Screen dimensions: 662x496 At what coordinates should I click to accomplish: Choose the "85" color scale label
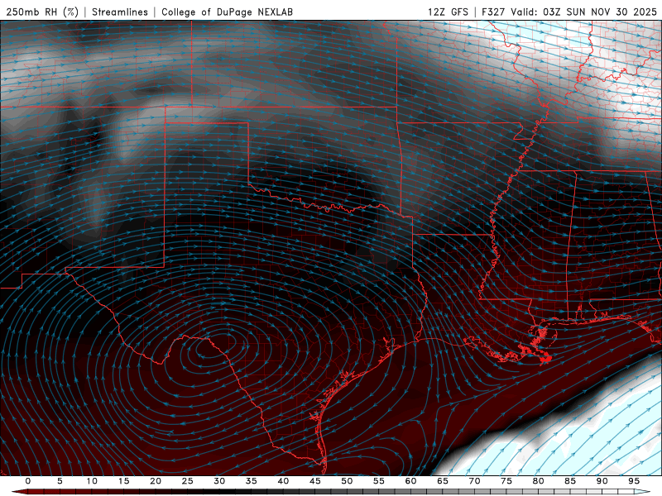pos(570,481)
